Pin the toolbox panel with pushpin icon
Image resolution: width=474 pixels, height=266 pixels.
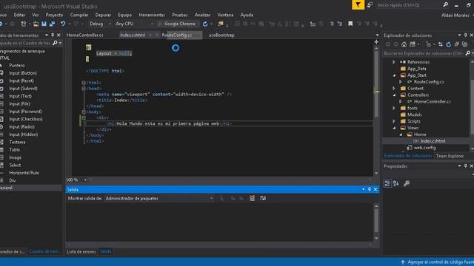click(53, 35)
